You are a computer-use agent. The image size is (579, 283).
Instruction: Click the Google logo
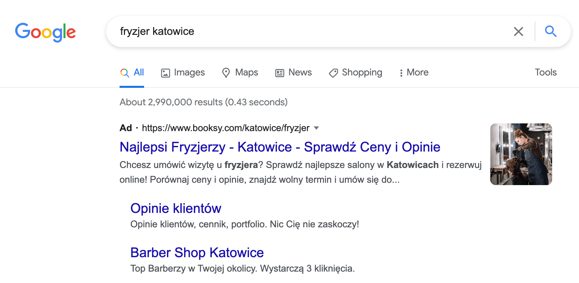(x=45, y=32)
